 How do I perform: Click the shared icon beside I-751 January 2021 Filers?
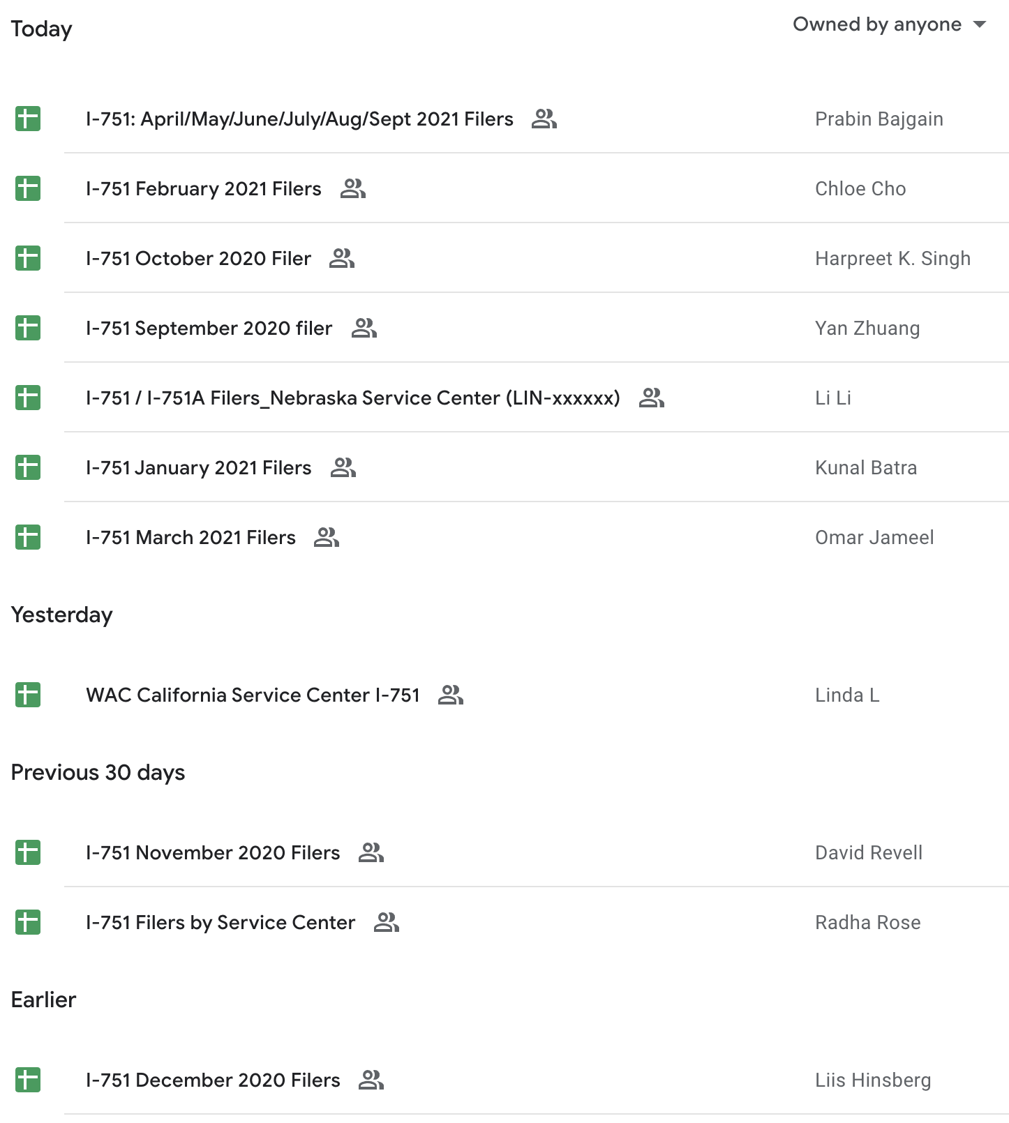click(x=343, y=467)
